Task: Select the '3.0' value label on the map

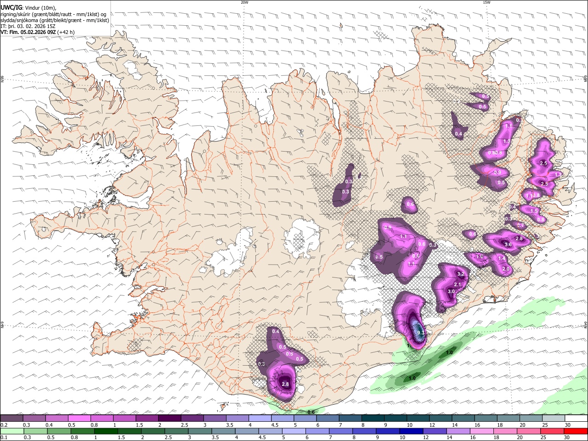Action: [x=452, y=291]
